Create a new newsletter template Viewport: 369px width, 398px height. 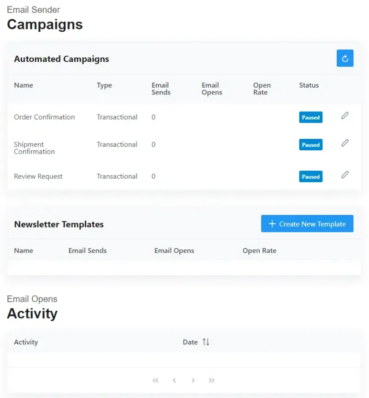307,224
